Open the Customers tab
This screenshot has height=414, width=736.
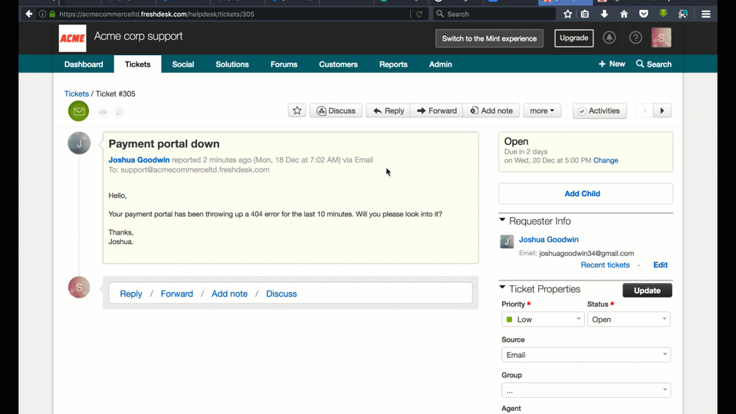pyautogui.click(x=338, y=64)
